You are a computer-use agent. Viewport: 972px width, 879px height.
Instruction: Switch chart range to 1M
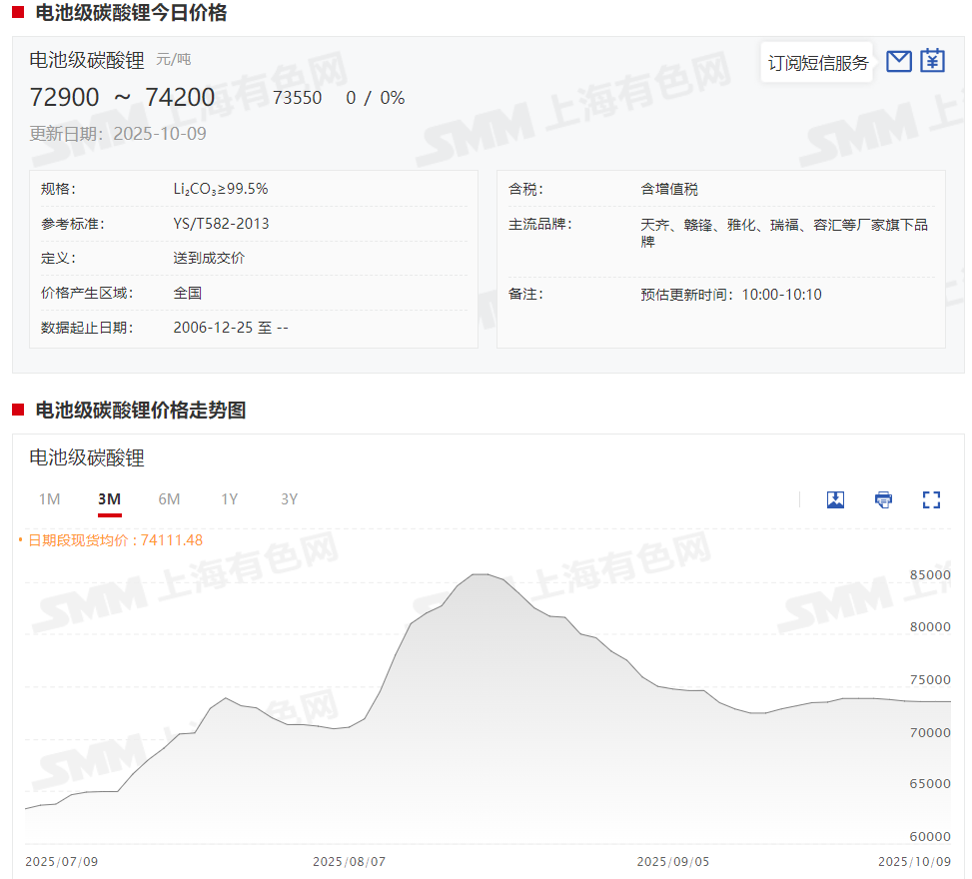click(x=49, y=499)
